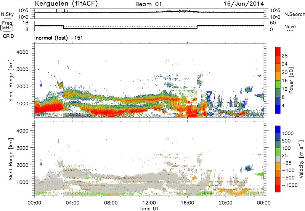The height and width of the screenshot is (211, 305).
Task: Click the "20:00" time axis label
Action: [225, 203]
